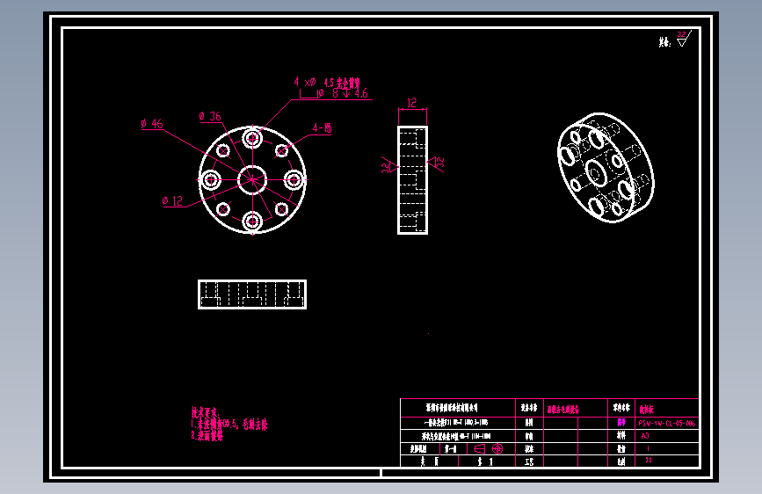The width and height of the screenshot is (762, 494).
Task: Select the top counterbored hole in front view
Action: pyautogui.click(x=252, y=139)
